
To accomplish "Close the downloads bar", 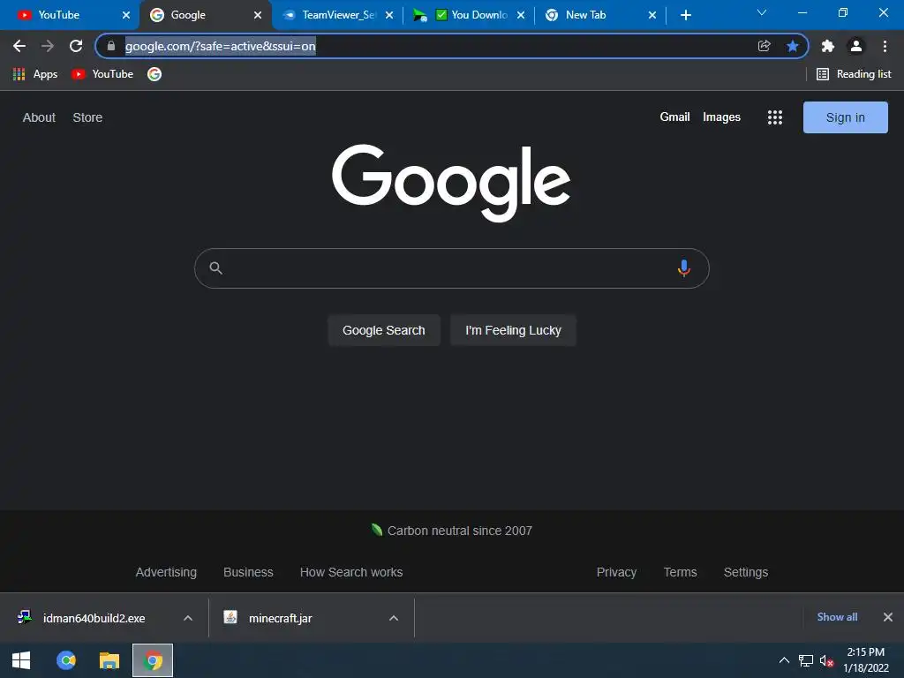I will [888, 617].
